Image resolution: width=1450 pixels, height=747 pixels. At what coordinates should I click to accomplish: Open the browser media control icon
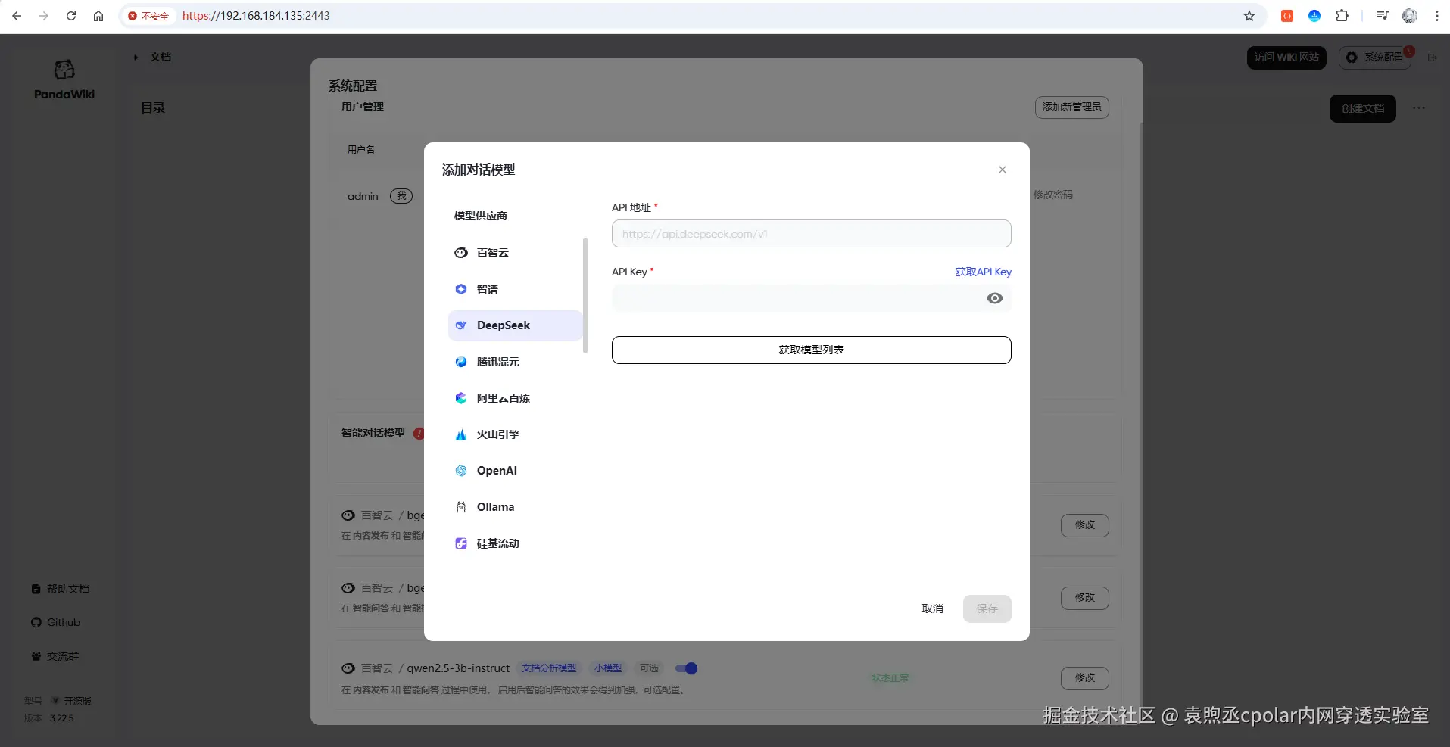click(1383, 16)
